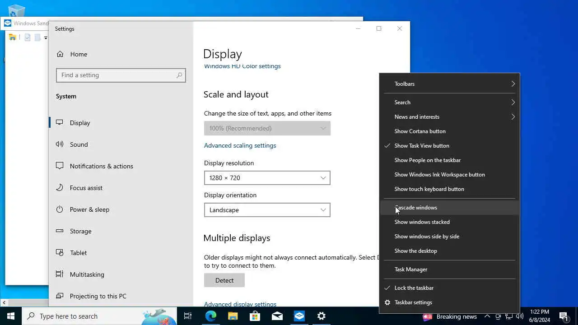Viewport: 578px width, 325px height.
Task: Select Power & sleep in sidebar
Action: point(121,209)
